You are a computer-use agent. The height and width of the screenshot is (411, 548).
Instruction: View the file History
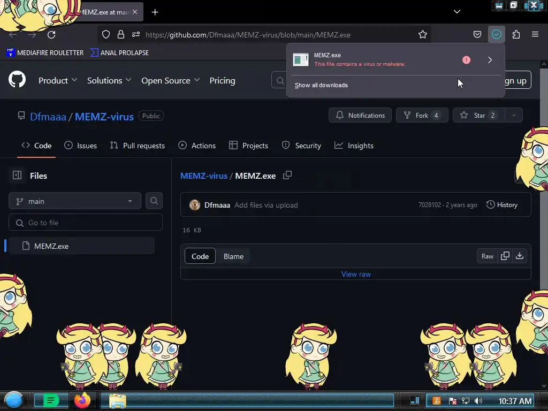[502, 205]
